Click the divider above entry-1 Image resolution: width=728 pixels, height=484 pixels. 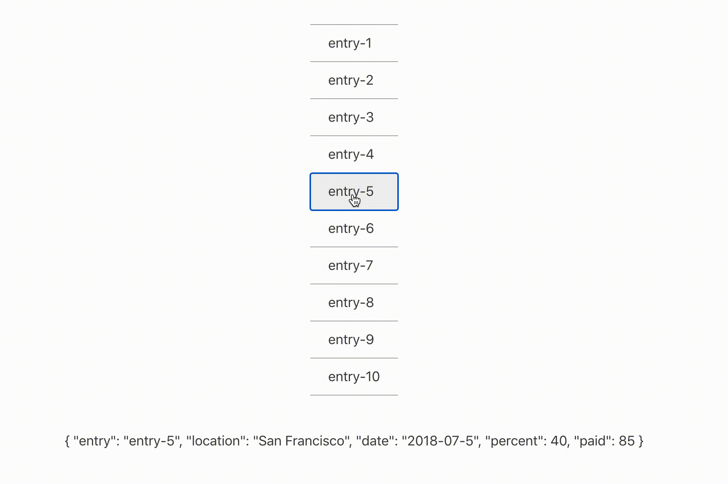coord(353,25)
